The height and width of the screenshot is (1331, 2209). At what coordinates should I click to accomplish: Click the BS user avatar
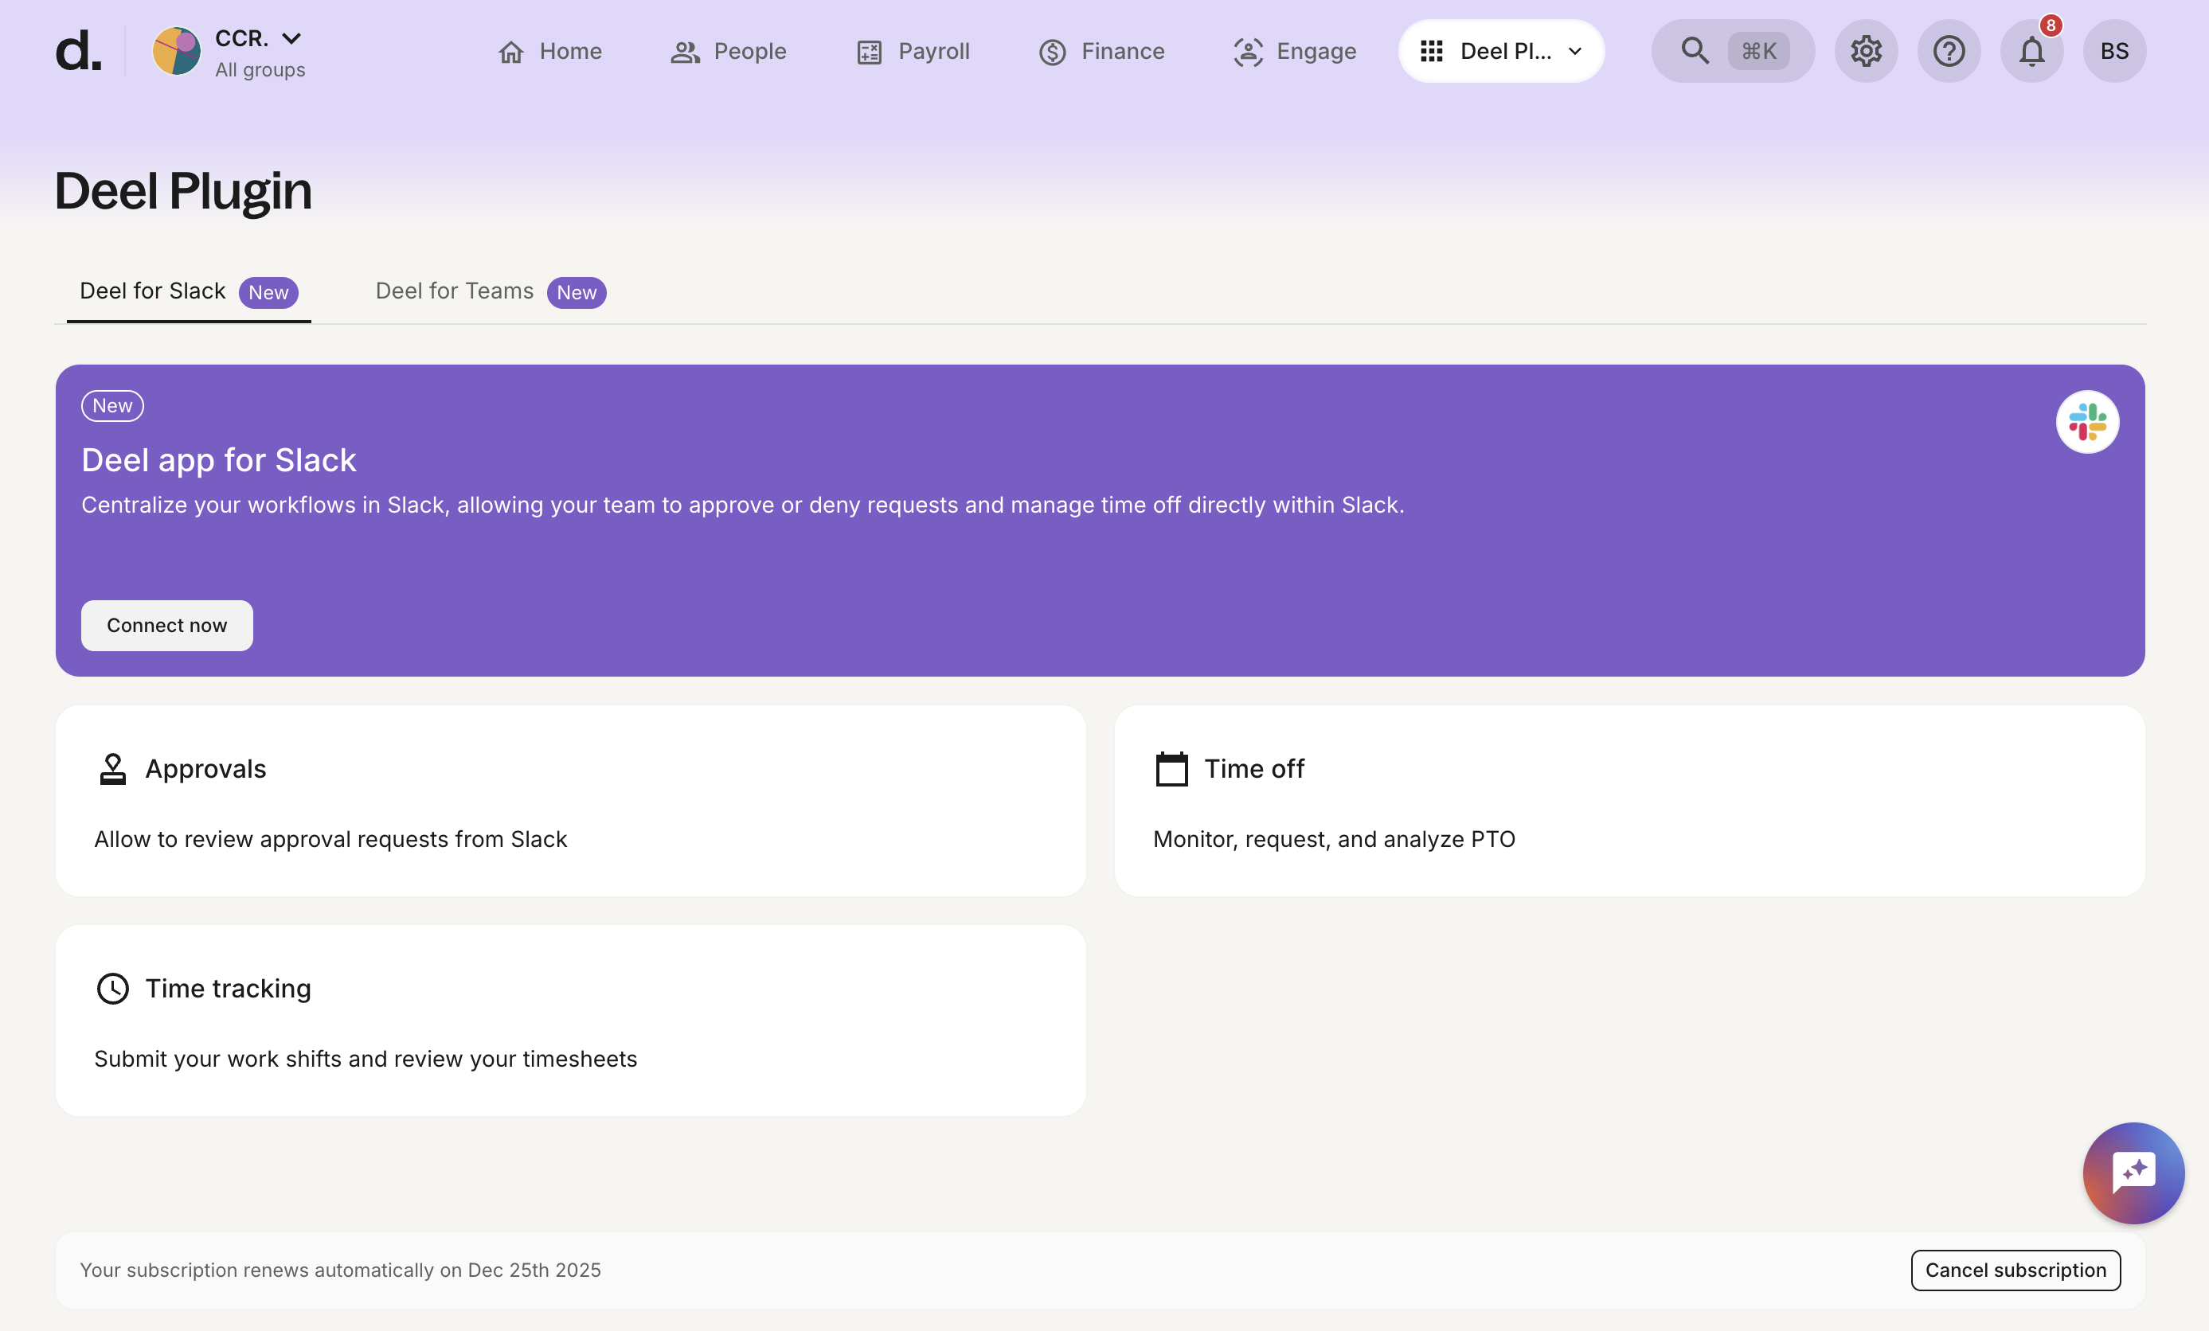(x=2113, y=51)
